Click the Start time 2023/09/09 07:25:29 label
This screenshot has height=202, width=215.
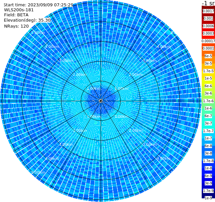pos(38,5)
